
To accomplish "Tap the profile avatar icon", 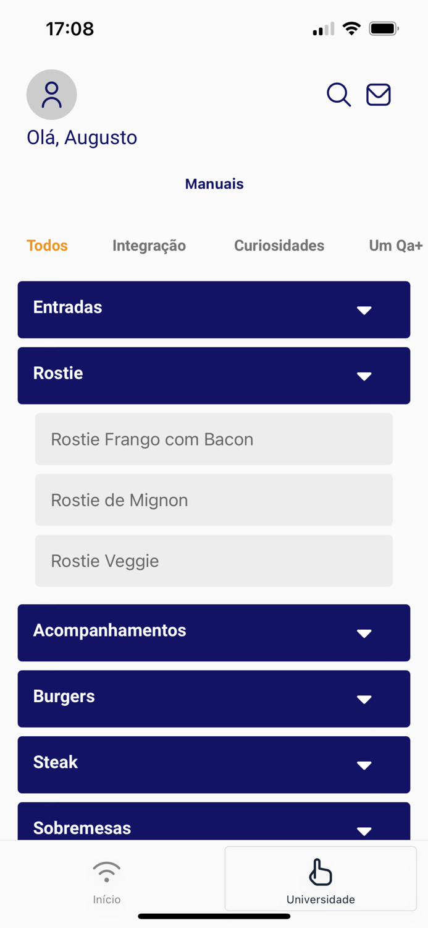I will coord(51,94).
